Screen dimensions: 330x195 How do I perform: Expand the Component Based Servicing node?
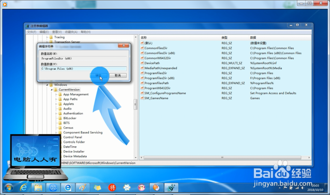coord(56,133)
